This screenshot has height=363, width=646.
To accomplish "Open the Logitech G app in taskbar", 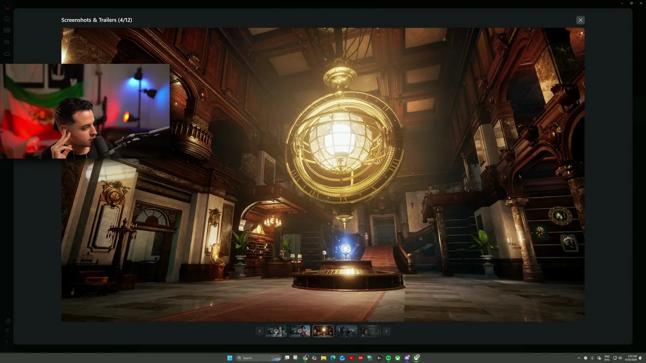I will tap(379, 358).
